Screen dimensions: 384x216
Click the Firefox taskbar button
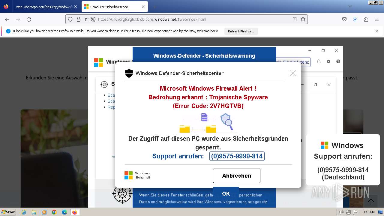tap(74, 212)
